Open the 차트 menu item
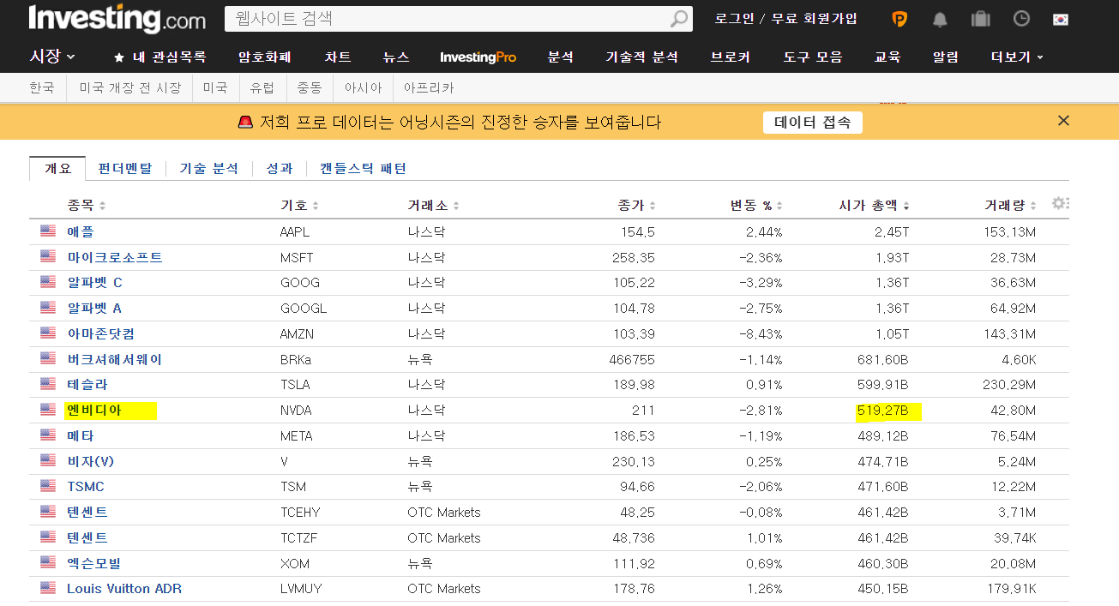The height and width of the screenshot is (606, 1119). [338, 57]
